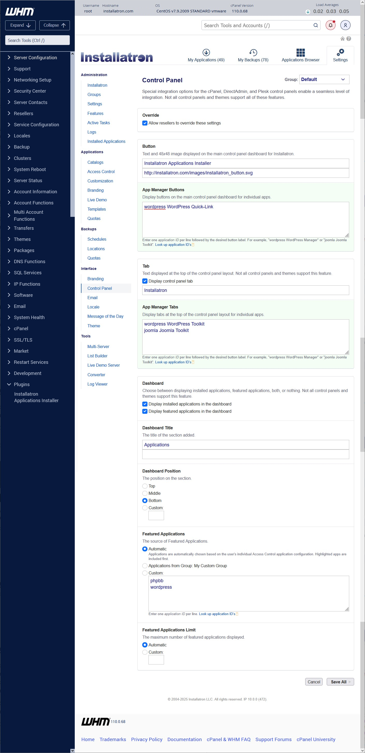The image size is (365, 753).
Task: Select Custom featured applications source
Action: point(145,573)
